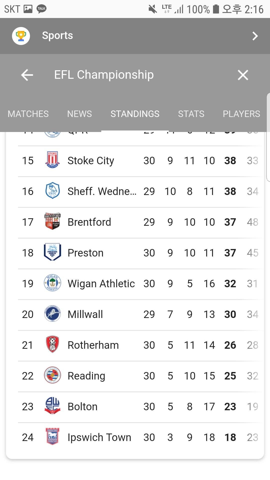The width and height of the screenshot is (270, 480).
Task: Open the KakaoTalk notification in status bar
Action: [x=41, y=9]
